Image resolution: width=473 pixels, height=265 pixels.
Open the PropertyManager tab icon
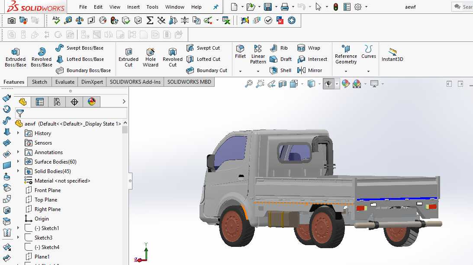coord(39,102)
